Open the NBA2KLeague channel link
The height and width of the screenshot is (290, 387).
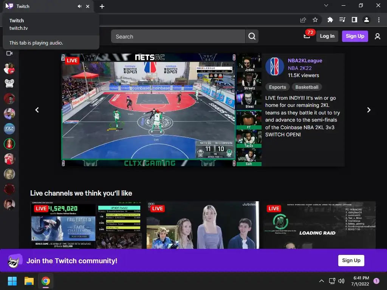tap(305, 60)
